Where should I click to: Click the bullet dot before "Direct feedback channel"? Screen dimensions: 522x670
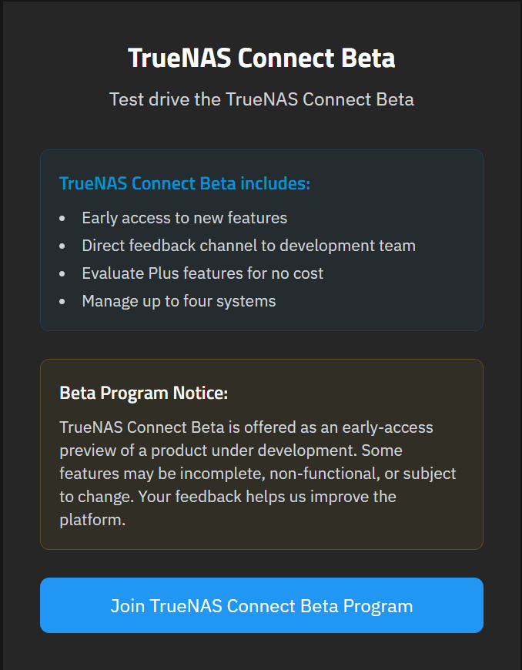point(62,246)
